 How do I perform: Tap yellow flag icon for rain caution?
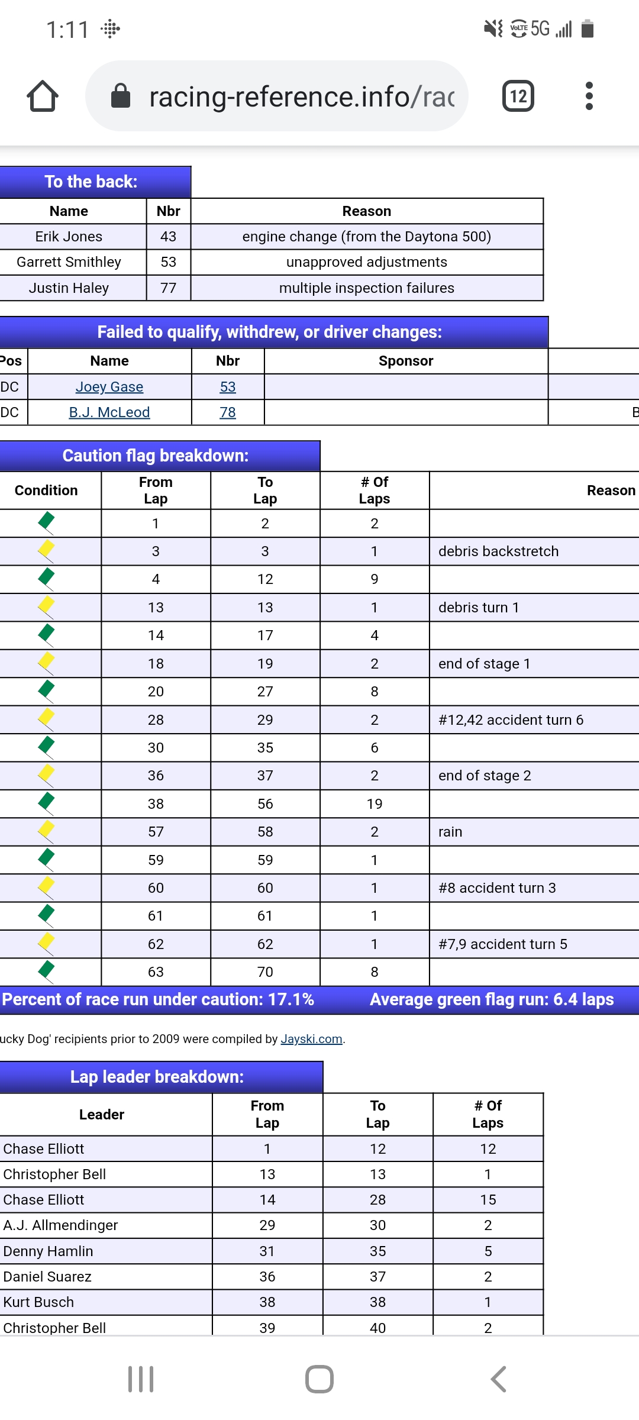46,831
